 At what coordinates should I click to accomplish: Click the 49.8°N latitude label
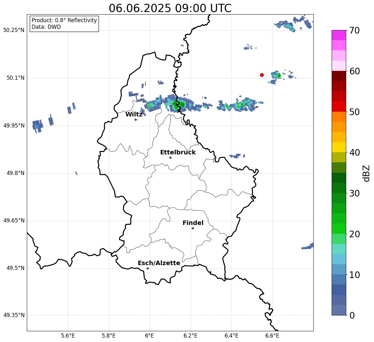(16, 173)
